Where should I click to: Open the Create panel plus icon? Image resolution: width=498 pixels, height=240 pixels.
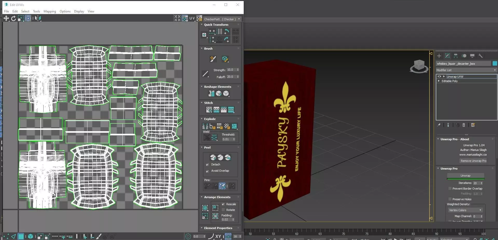[x=439, y=56]
